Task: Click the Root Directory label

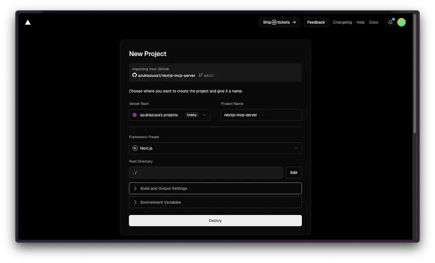Action: tap(141, 161)
